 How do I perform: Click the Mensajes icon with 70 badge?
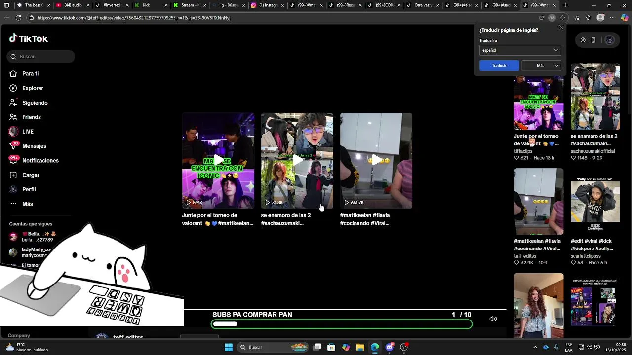13,146
